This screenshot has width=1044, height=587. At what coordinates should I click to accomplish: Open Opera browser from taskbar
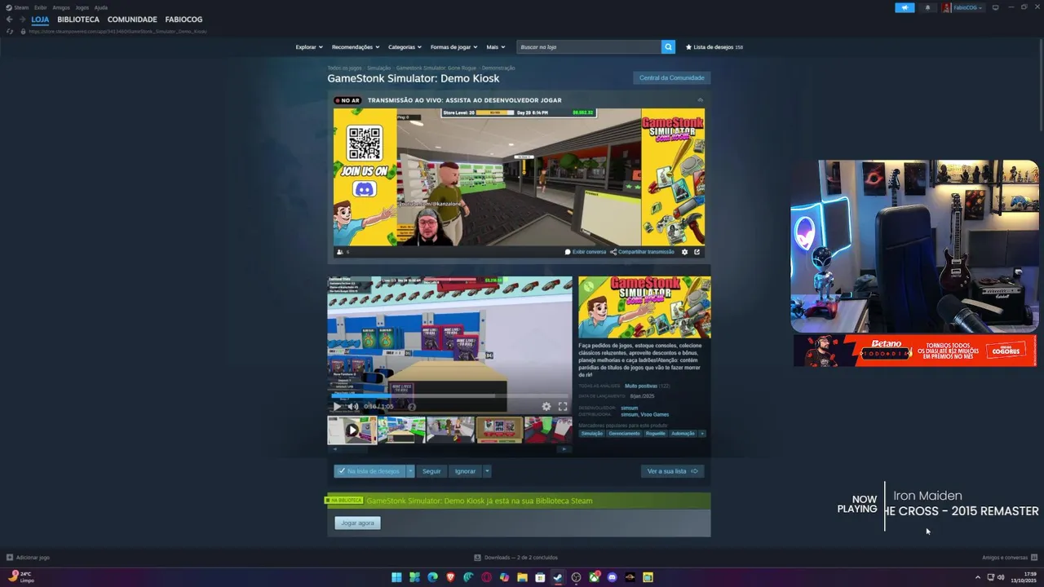[486, 577]
